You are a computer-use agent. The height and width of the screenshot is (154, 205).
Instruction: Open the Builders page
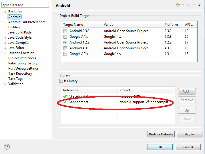(x=14, y=27)
